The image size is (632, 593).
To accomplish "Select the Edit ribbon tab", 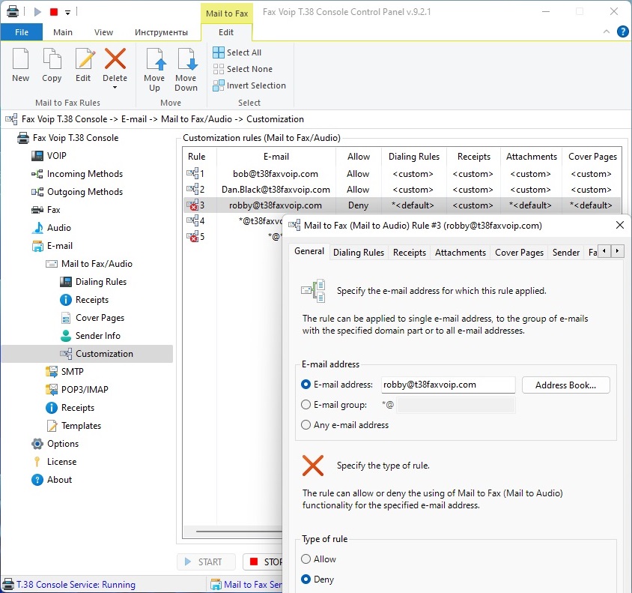I will [226, 32].
